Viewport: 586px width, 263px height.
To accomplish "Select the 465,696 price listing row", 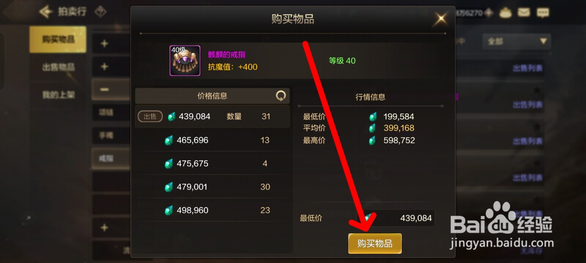I will [212, 140].
